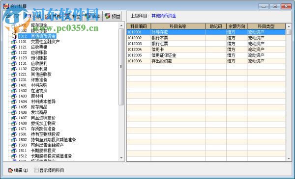Switch to the 共同 tab
Screen dimensions: 295x179
[x=53, y=16]
